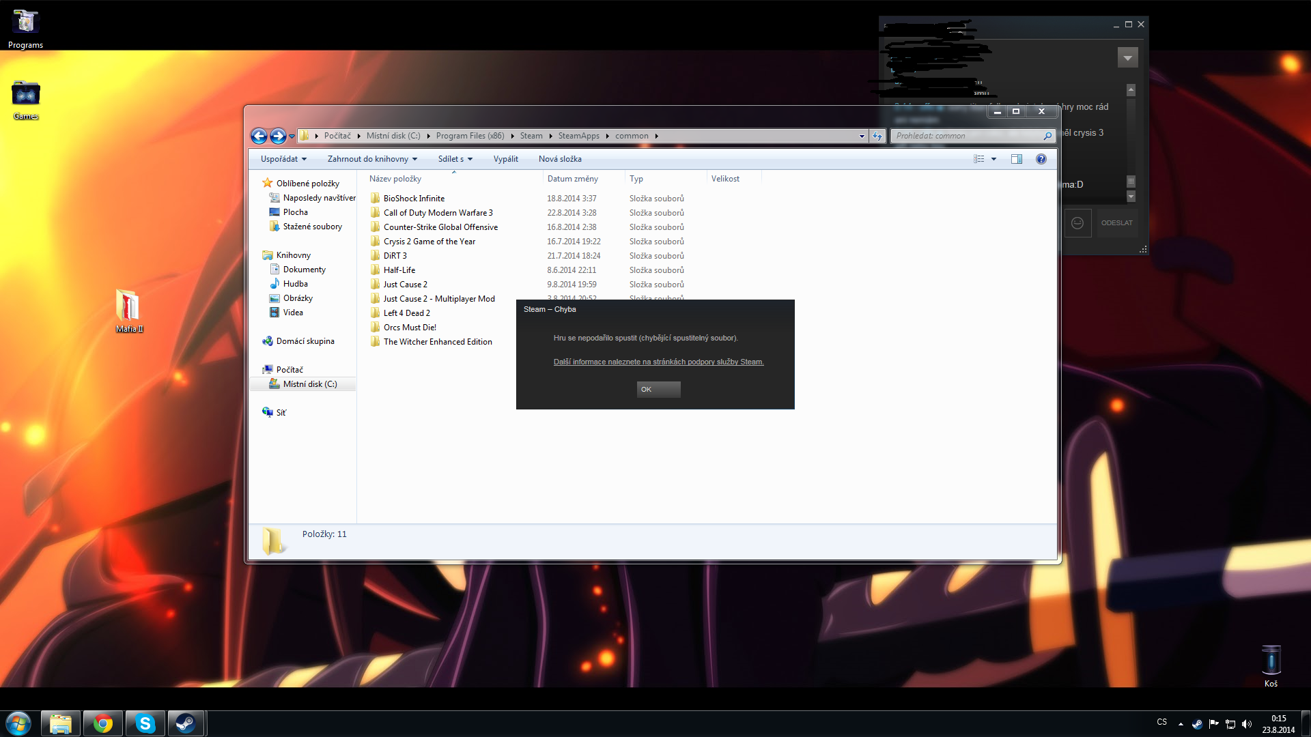This screenshot has height=737, width=1311.
Task: Change view with the view icon
Action: click(978, 159)
